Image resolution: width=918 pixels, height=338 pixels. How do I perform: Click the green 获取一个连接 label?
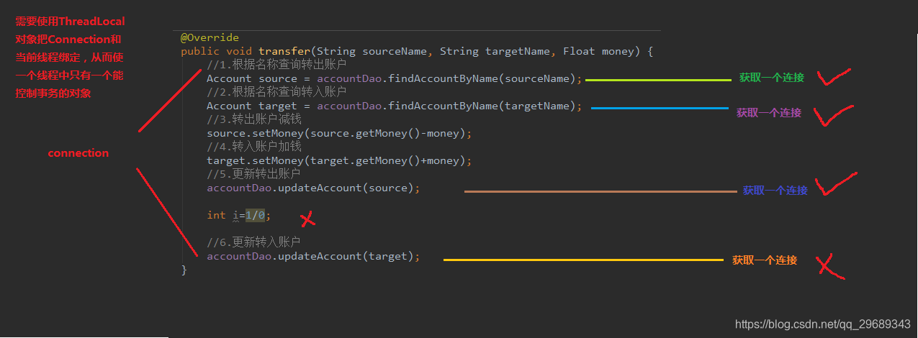[771, 78]
